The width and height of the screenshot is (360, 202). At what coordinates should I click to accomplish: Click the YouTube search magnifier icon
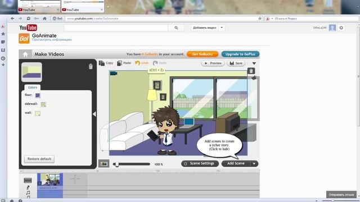click(176, 27)
